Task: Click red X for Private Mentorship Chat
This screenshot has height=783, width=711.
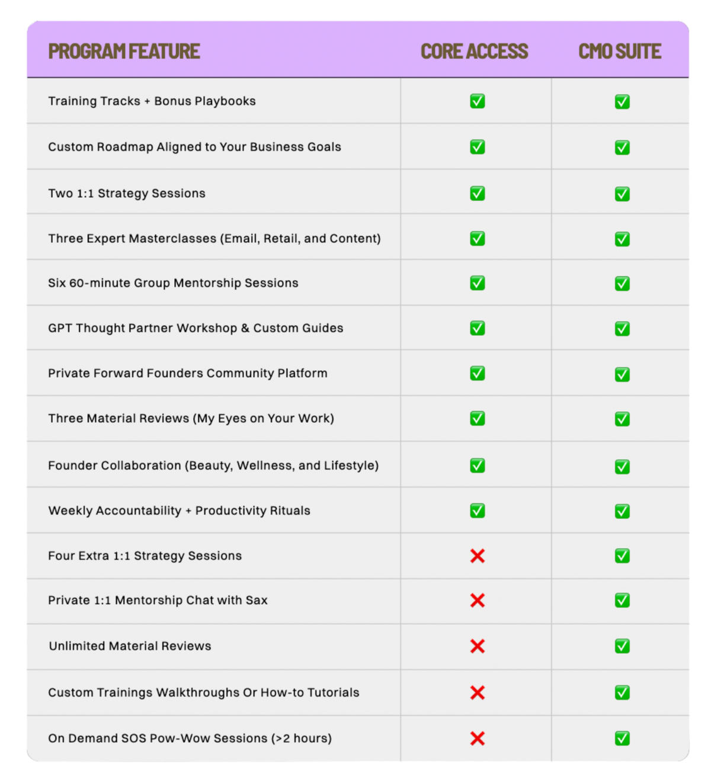Action: (x=477, y=601)
